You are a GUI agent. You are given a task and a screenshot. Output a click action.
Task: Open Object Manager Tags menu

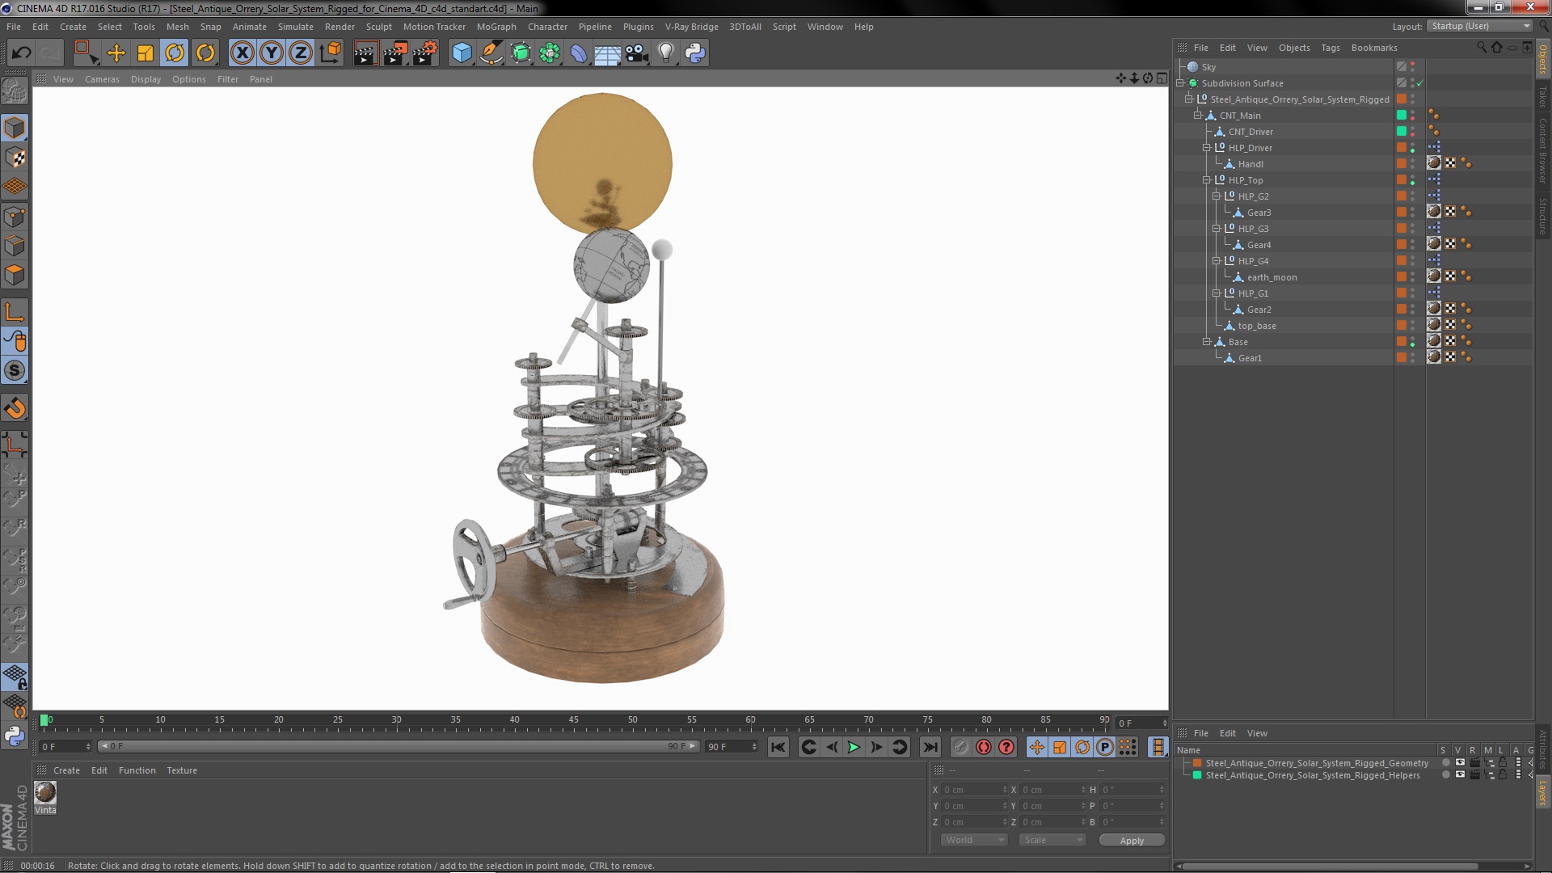point(1331,48)
